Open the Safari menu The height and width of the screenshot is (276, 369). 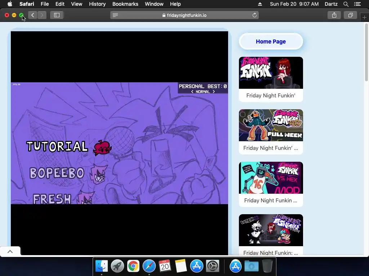pyautogui.click(x=27, y=4)
